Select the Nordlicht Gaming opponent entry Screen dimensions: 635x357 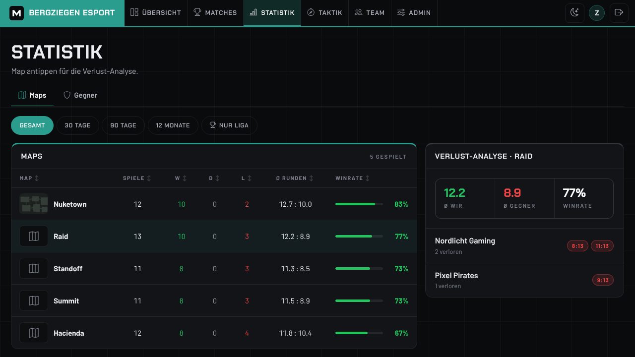pos(524,246)
